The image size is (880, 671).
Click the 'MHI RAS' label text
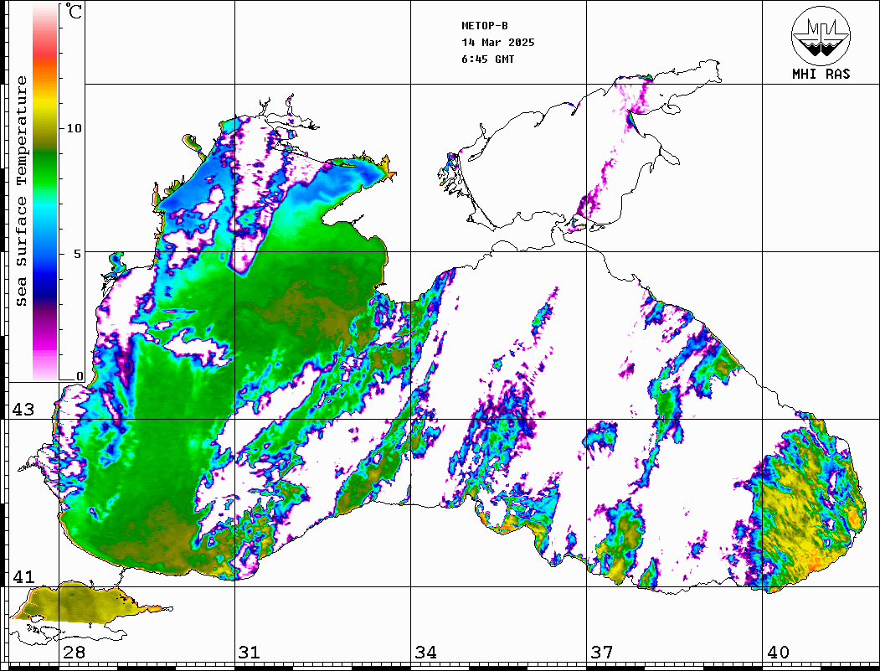[x=821, y=74]
